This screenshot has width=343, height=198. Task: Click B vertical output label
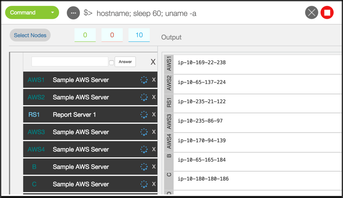point(169,156)
